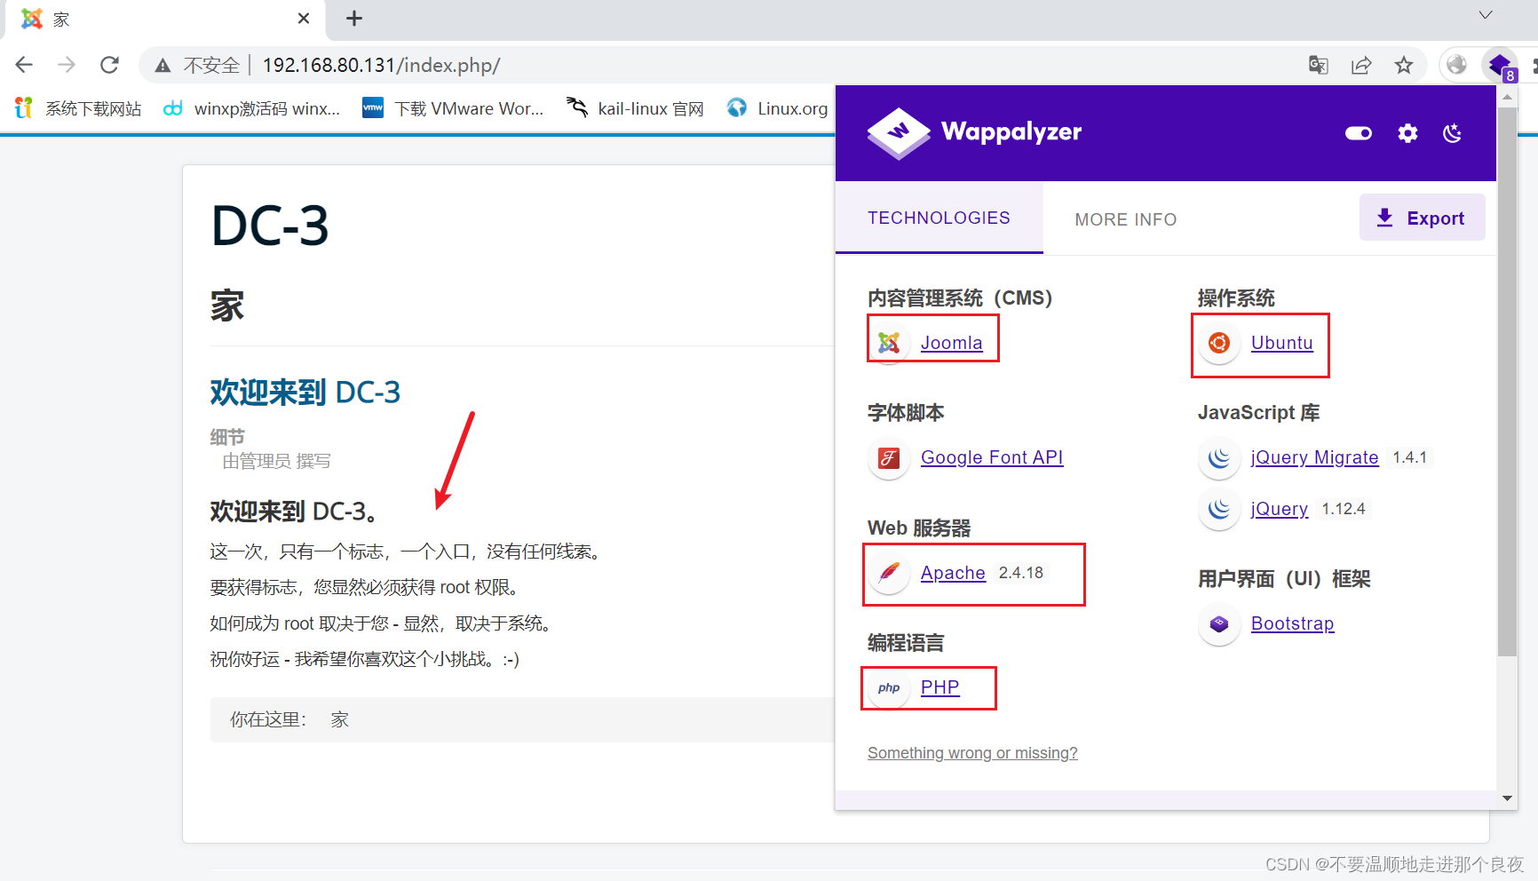Click Something wrong or missing link
Screen dimensions: 1538x881
tap(972, 753)
